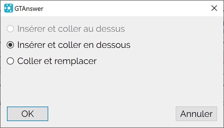Click the X icon in the window corner
This screenshot has height=128, width=224.
214,8
